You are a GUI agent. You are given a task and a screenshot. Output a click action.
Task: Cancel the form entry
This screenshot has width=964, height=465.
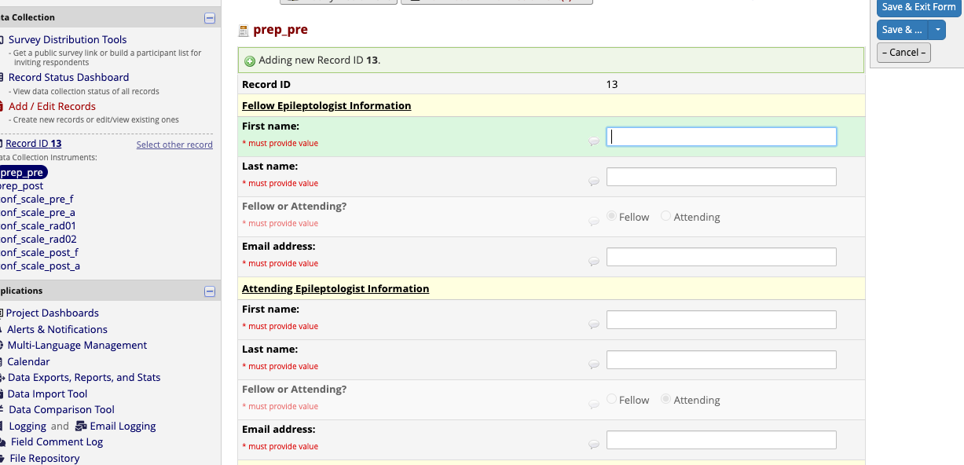tap(904, 53)
